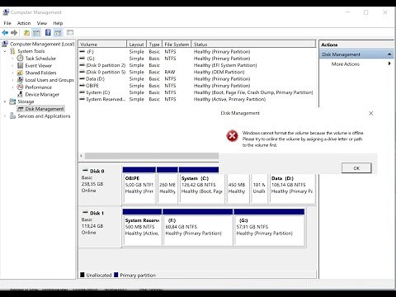Click the Forward arrow toolbar icon
Image resolution: width=396 pixels, height=297 pixels.
pyautogui.click(x=14, y=33)
